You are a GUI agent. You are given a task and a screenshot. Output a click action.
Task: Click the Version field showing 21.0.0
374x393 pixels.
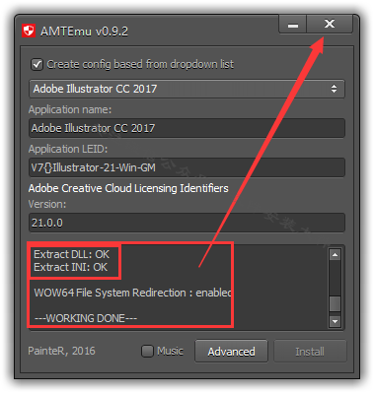coord(187,223)
